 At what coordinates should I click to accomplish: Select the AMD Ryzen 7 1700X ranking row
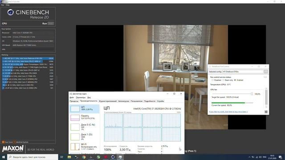28,67
